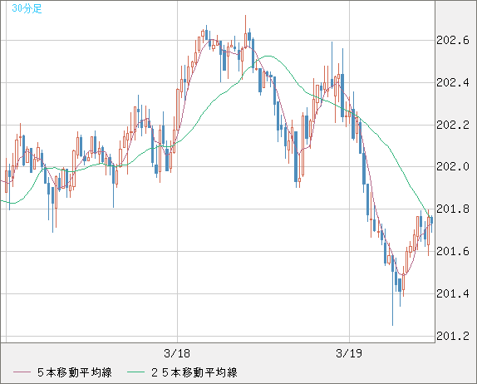Click the ５本移動平均線 legend label
The width and height of the screenshot is (477, 384).
(x=75, y=372)
